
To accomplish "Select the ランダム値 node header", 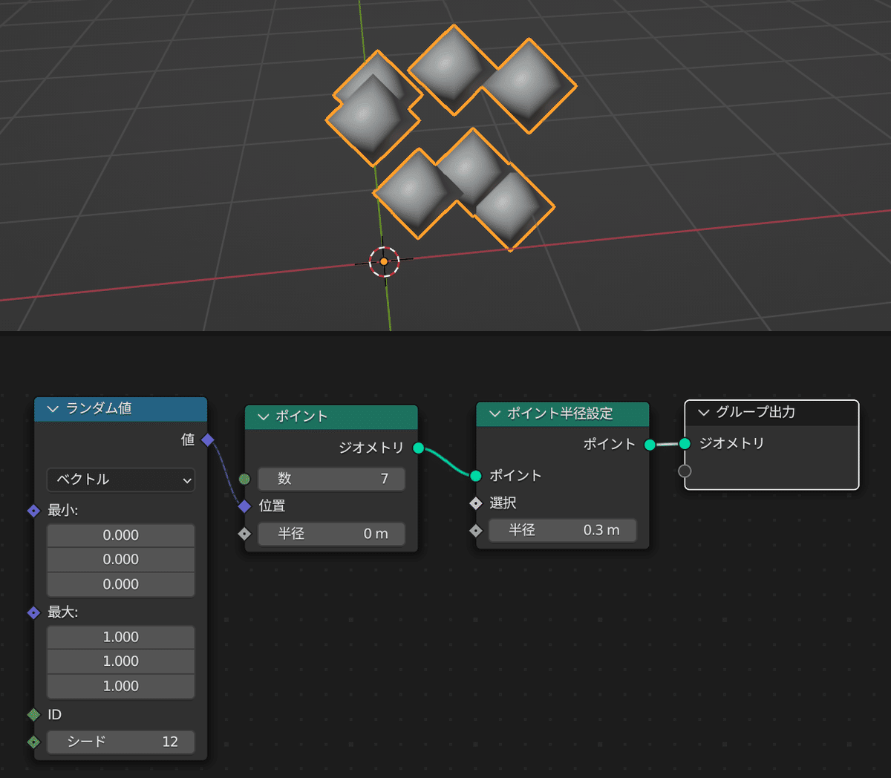I will pyautogui.click(x=120, y=409).
